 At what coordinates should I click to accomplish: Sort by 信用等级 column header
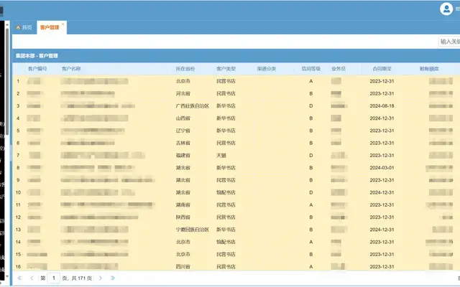311,69
